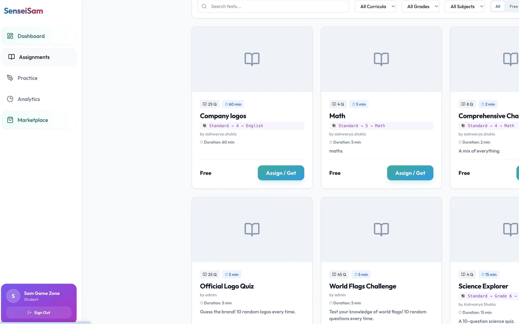Click "Duration: 60 min" text
Viewport: 519px width, 324px height.
pos(217,142)
